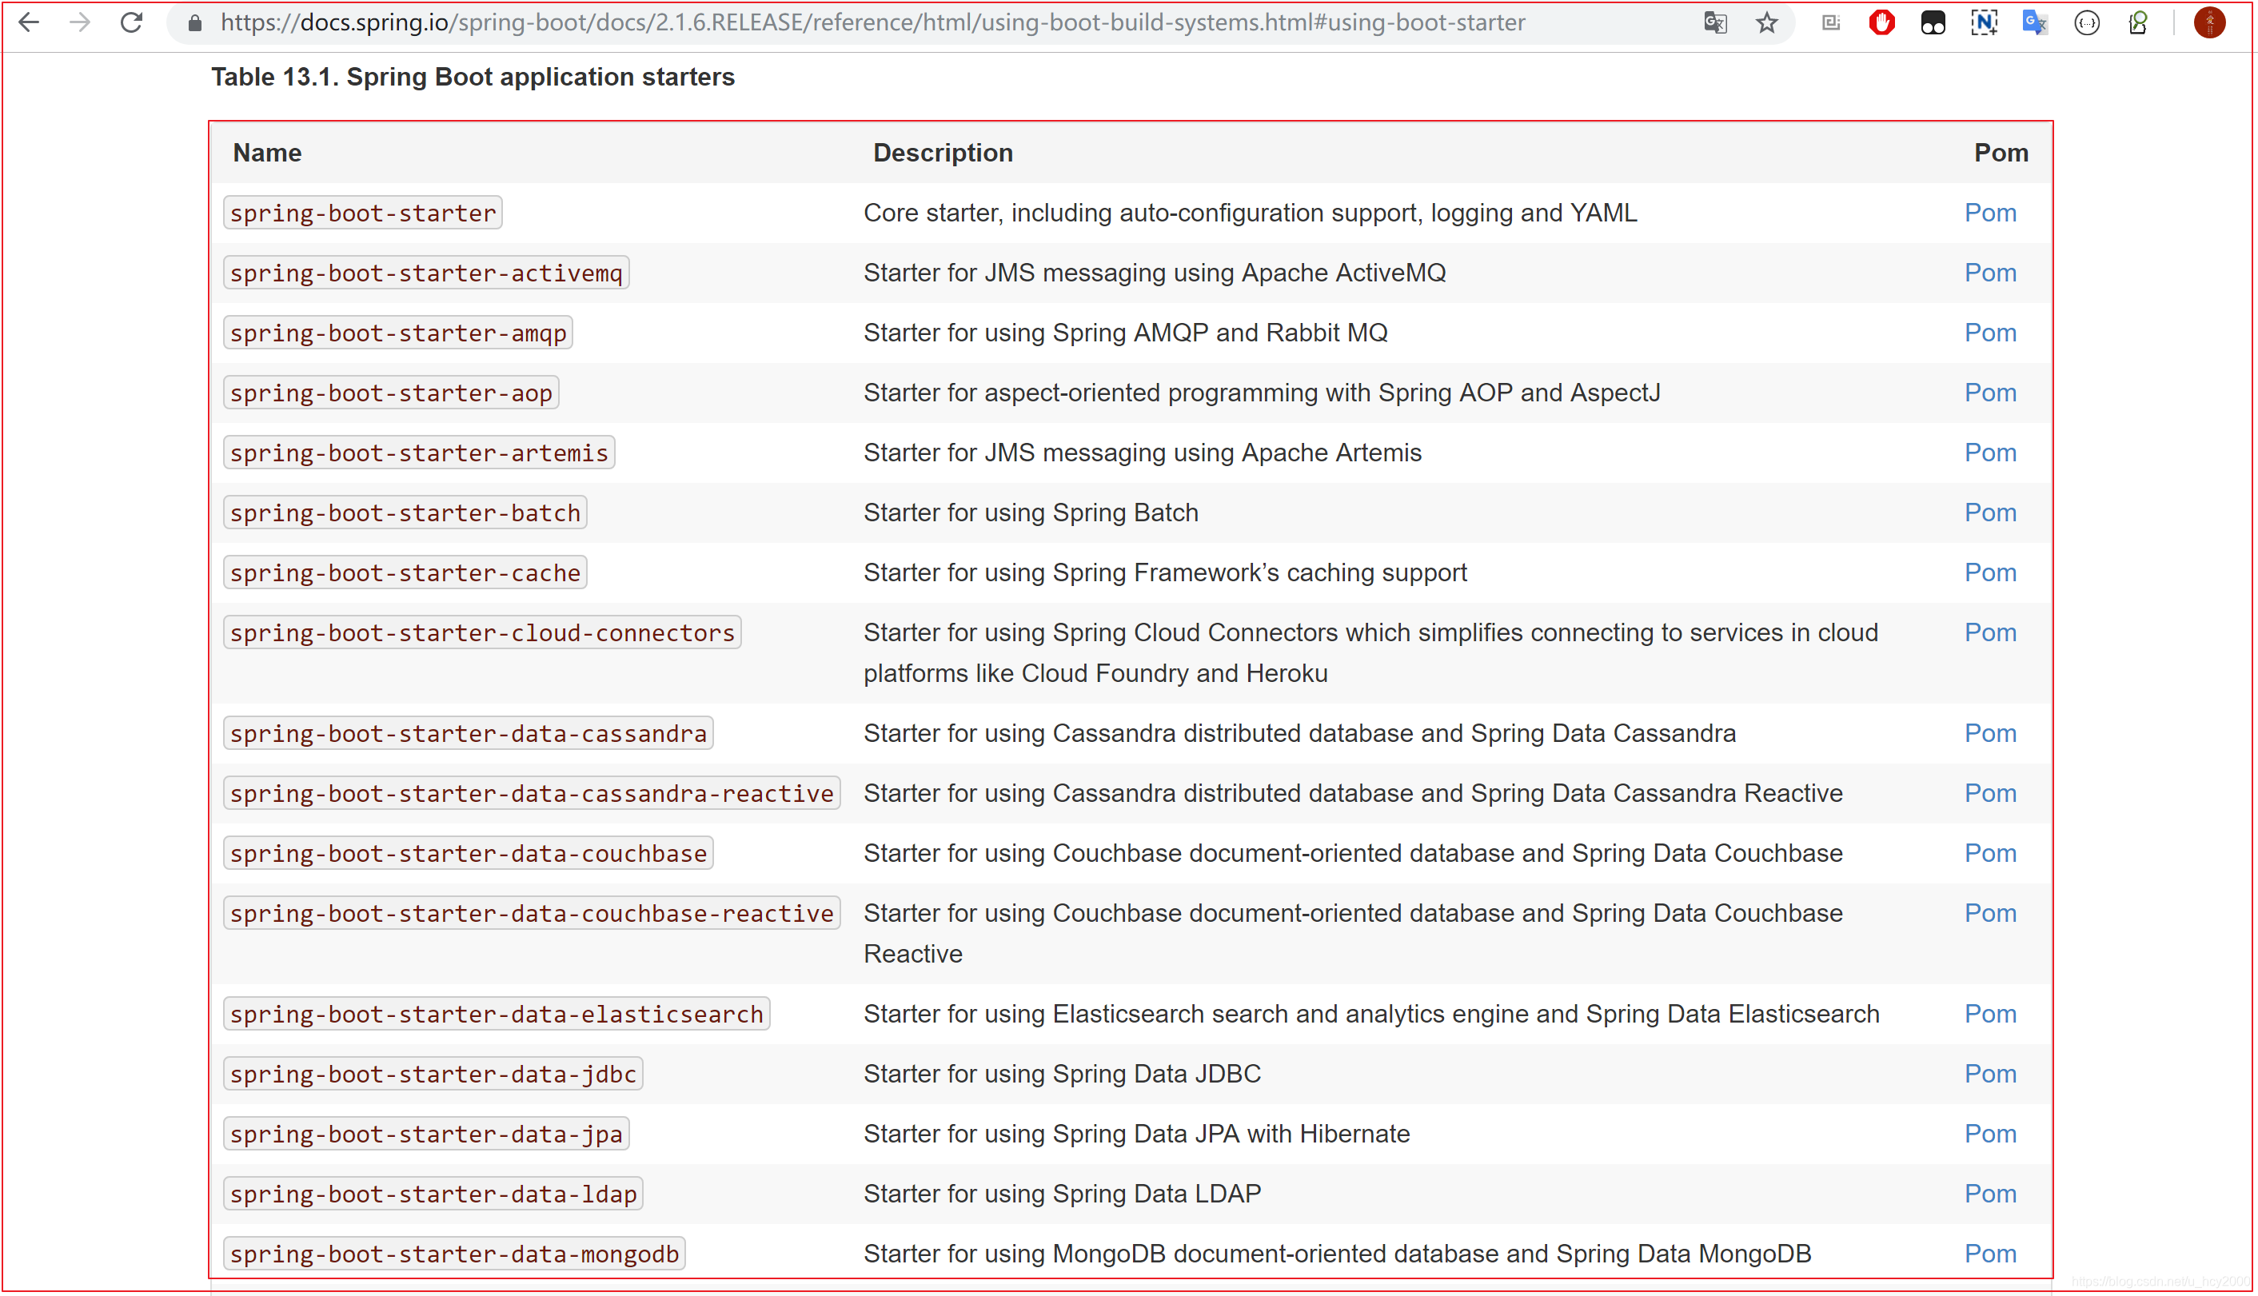Open the AdBlock red hand extension
The width and height of the screenshot is (2258, 1296).
1881,22
